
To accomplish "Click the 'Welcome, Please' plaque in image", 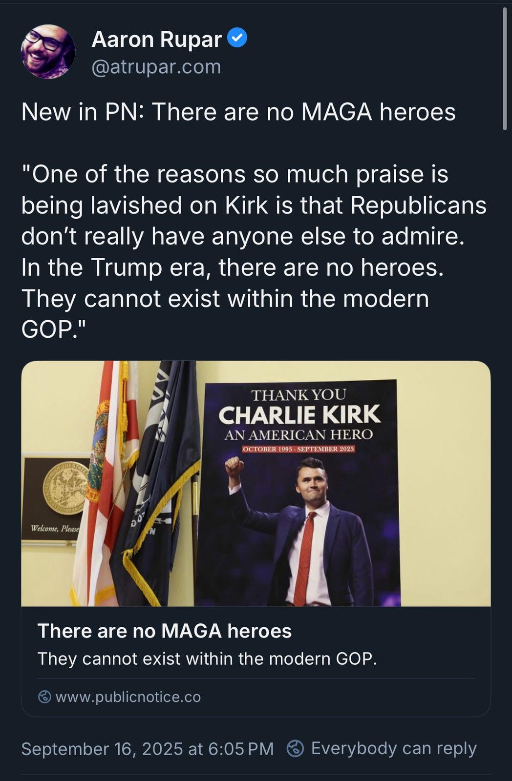I will [x=54, y=529].
